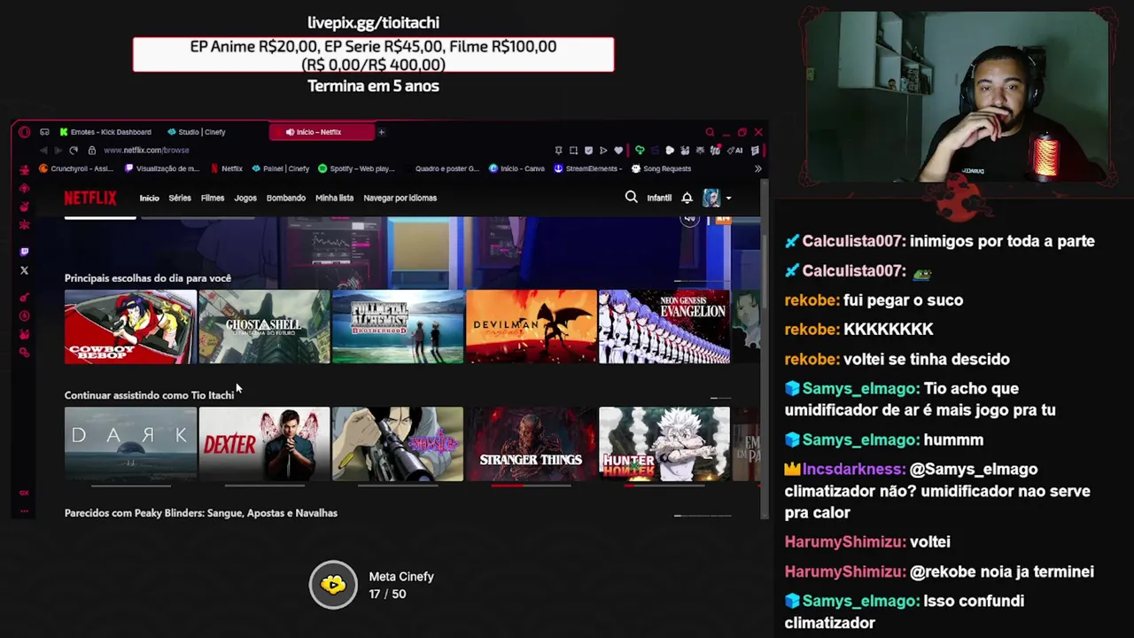
Task: Expand the Netflix profile dropdown caret
Action: [728, 198]
